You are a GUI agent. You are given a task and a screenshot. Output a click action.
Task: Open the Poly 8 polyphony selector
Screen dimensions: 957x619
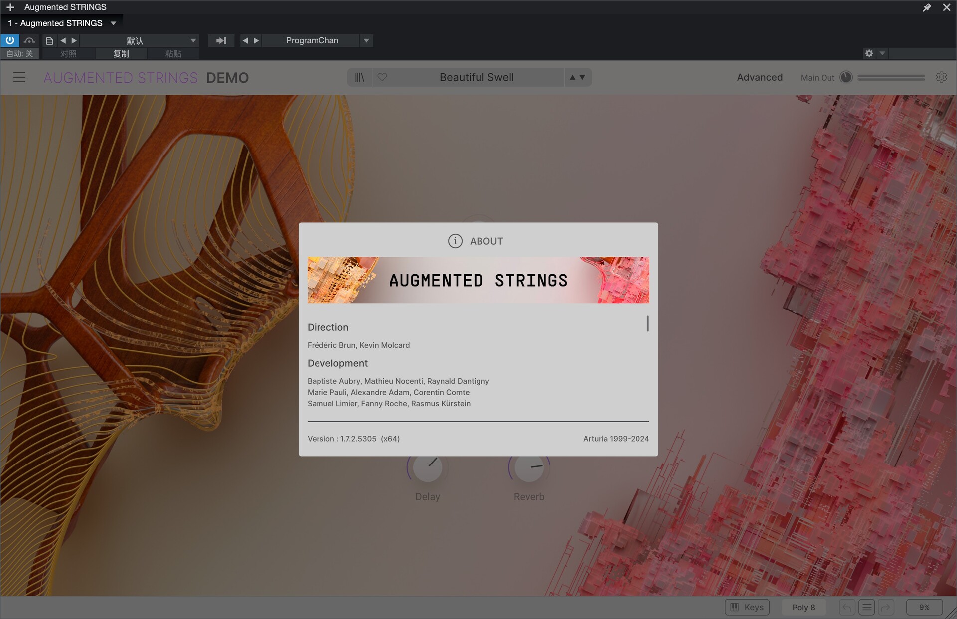click(803, 607)
